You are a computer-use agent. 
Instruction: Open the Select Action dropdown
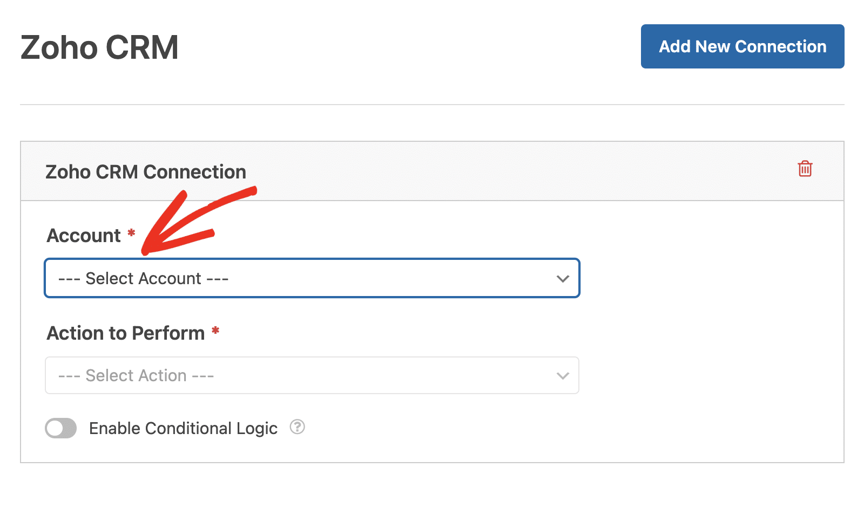[x=312, y=375]
